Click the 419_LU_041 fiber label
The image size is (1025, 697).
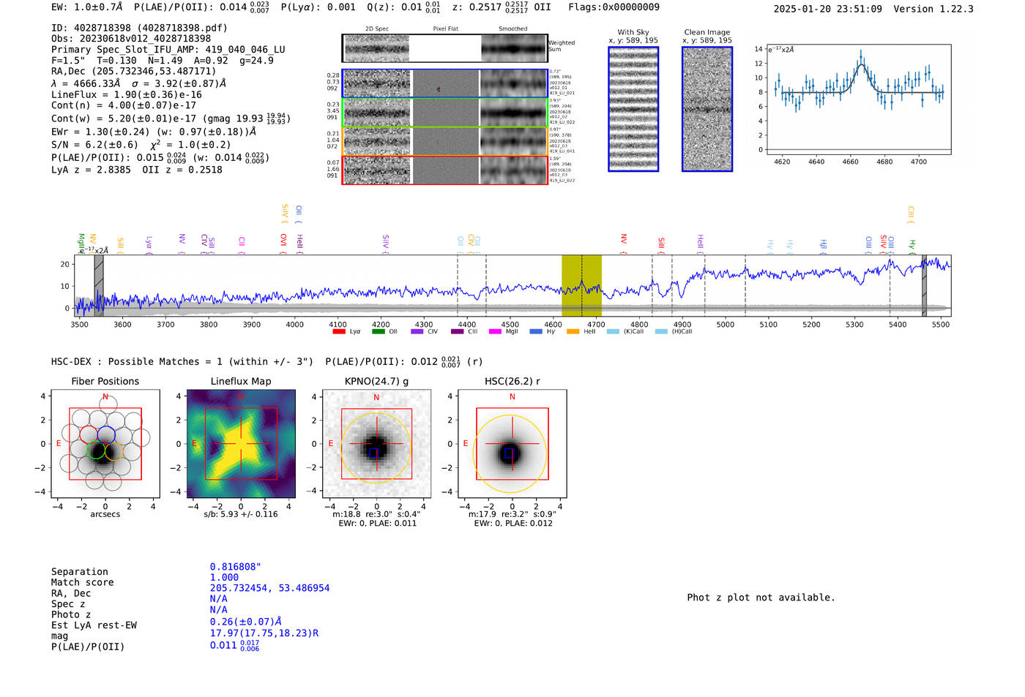[x=562, y=151]
